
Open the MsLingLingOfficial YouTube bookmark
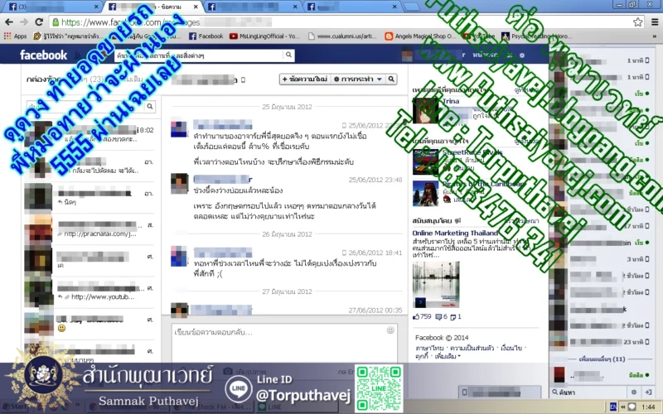pos(264,36)
